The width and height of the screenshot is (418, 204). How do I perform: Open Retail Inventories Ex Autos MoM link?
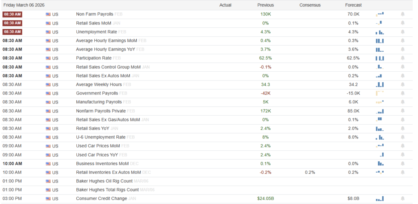coord(108,172)
